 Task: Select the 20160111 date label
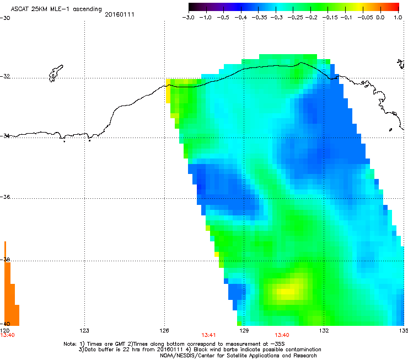[x=120, y=14]
